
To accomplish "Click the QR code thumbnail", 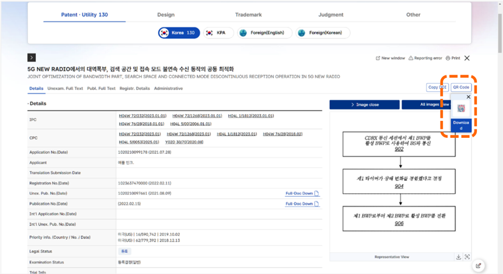I will click(x=461, y=108).
